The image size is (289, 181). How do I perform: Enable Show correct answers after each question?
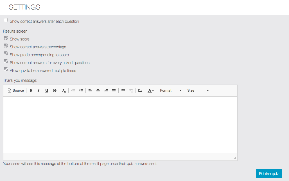tap(6, 20)
